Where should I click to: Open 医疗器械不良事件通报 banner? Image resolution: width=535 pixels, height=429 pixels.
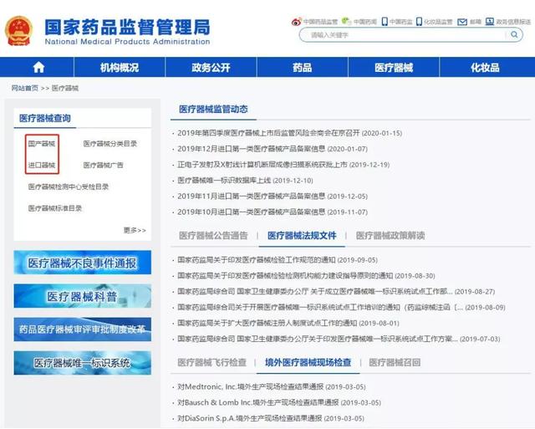click(82, 263)
